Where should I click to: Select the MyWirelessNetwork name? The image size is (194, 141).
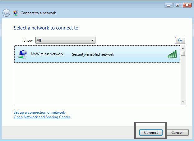(x=47, y=54)
